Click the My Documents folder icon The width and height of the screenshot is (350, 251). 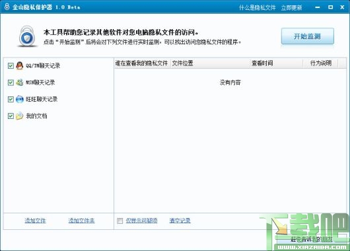coord(20,116)
